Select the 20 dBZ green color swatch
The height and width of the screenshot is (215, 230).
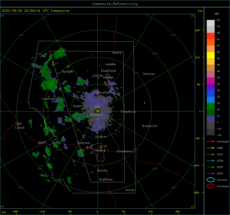(211, 112)
